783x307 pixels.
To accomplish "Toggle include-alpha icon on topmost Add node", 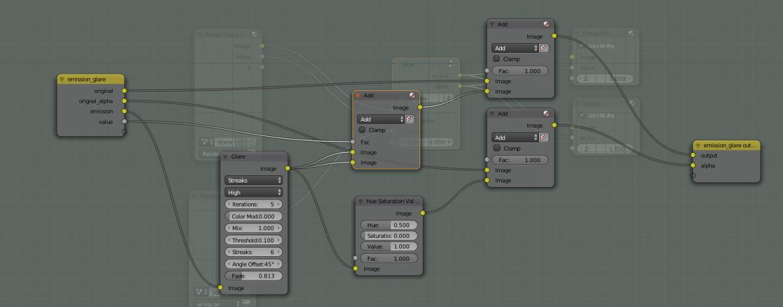I will (544, 48).
